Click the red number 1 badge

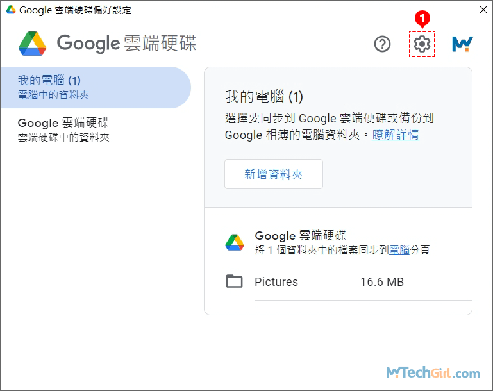(x=421, y=19)
